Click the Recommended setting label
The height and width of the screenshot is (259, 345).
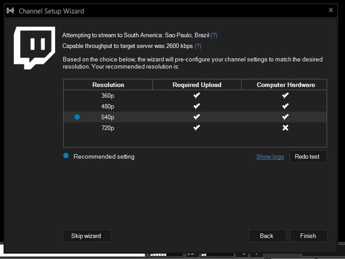[104, 157]
